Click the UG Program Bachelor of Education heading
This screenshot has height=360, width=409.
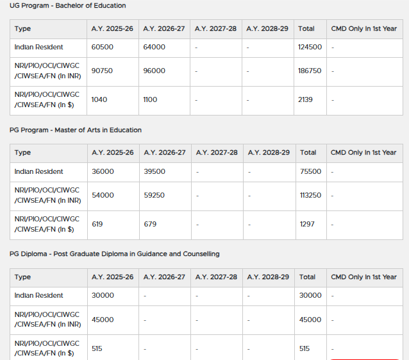point(67,6)
